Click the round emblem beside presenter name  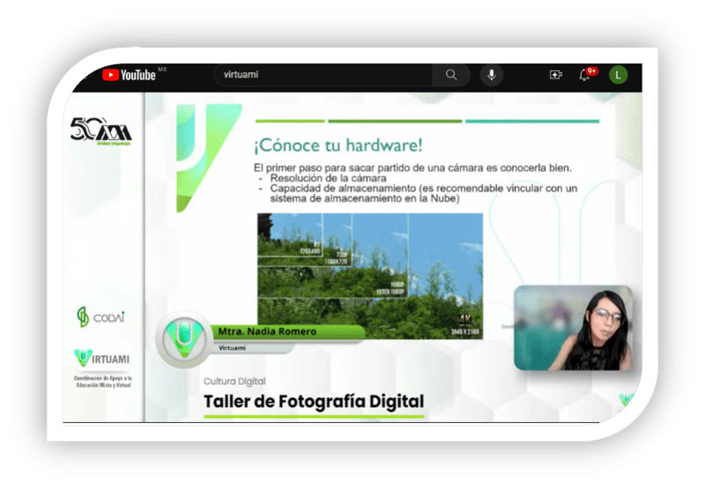click(x=184, y=336)
